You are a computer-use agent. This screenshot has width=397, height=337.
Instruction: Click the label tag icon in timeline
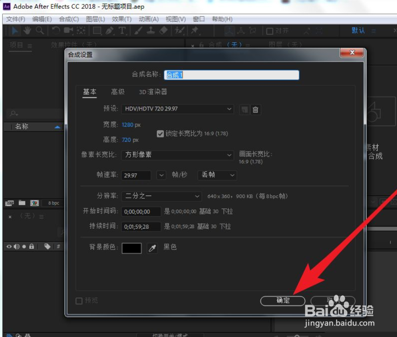pyautogui.click(x=47, y=246)
